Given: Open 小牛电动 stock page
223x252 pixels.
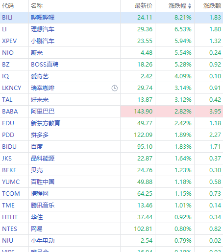Looking at the screenshot, I should pos(43,241).
